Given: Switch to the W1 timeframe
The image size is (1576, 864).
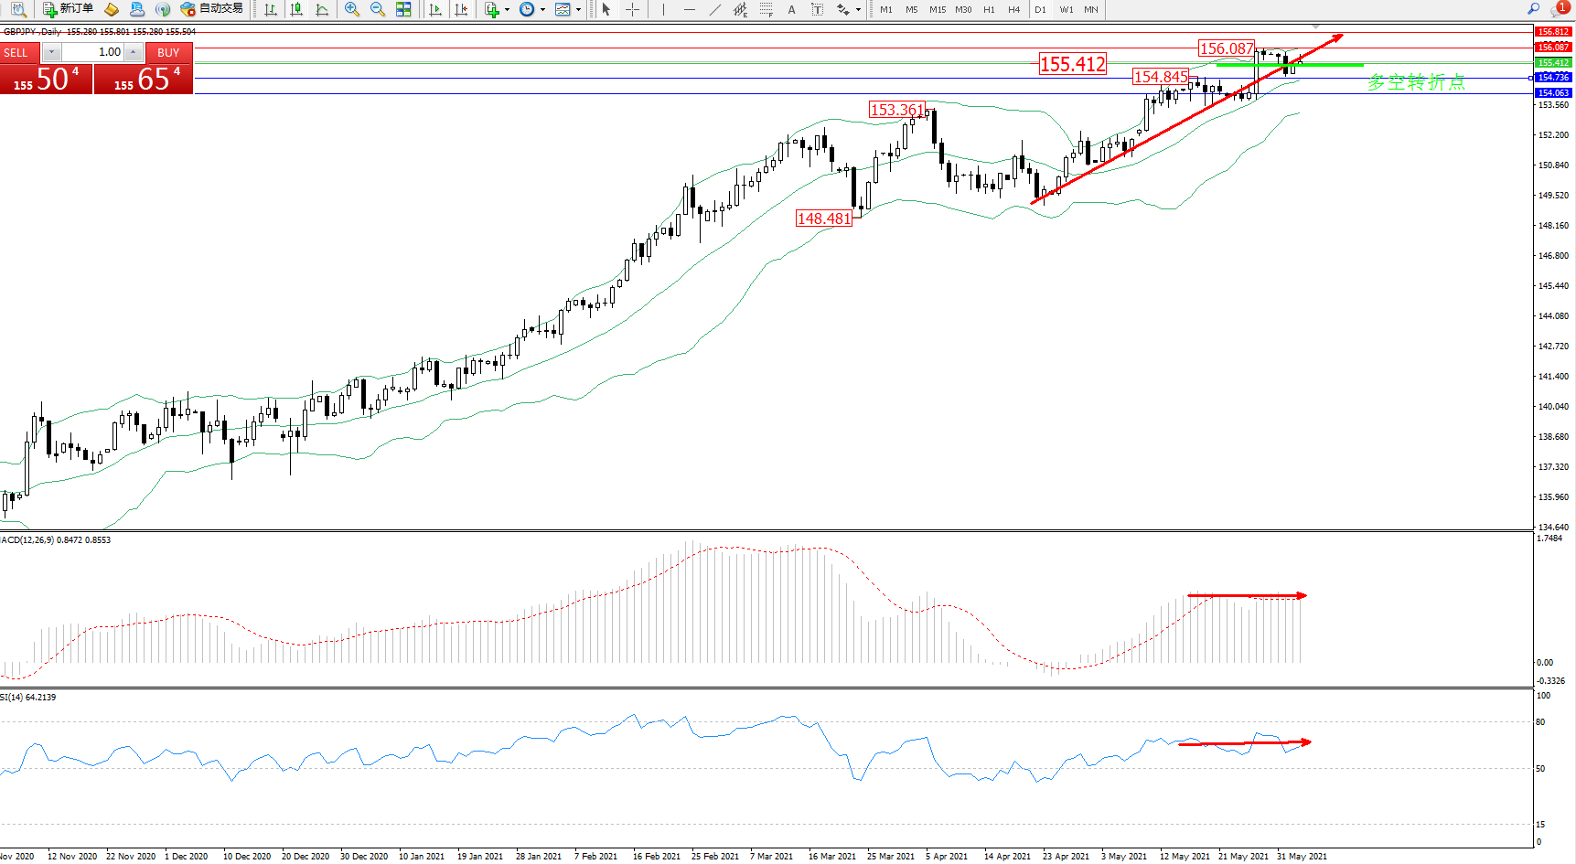Looking at the screenshot, I should (x=1067, y=9).
